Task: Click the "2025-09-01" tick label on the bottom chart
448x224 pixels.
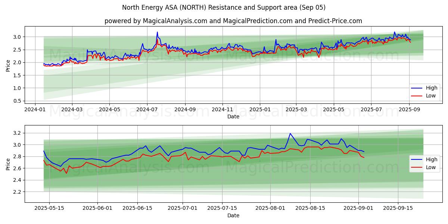Action: click(x=359, y=208)
